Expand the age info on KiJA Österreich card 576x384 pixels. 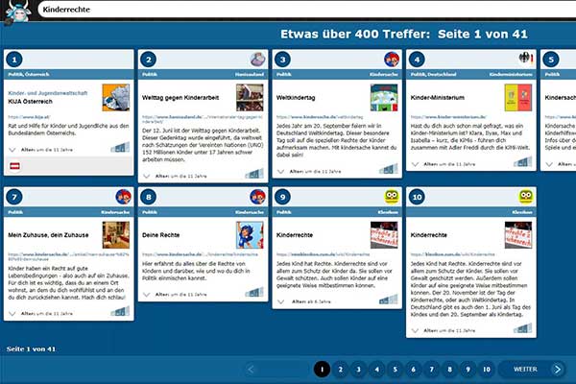(13, 149)
